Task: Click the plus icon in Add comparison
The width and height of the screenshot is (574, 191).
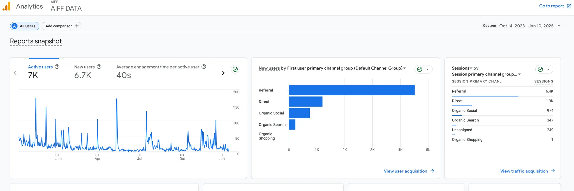Action: coord(77,26)
